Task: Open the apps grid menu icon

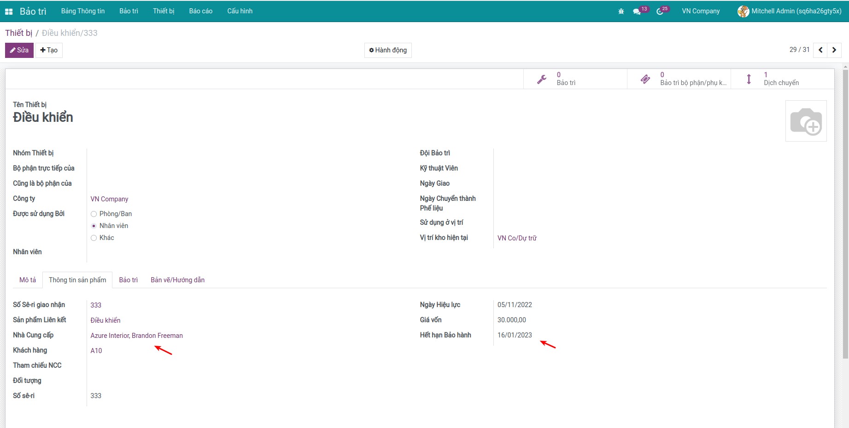Action: click(9, 11)
